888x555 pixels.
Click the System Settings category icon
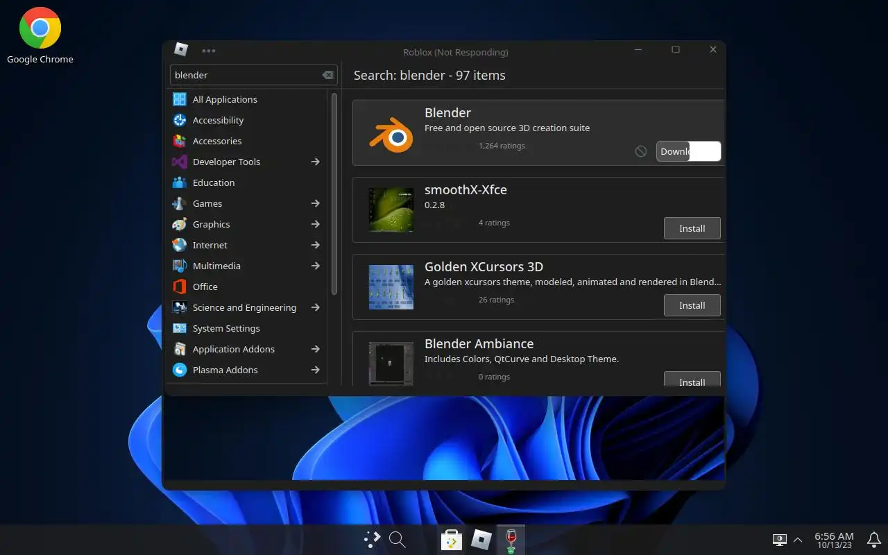[180, 328]
